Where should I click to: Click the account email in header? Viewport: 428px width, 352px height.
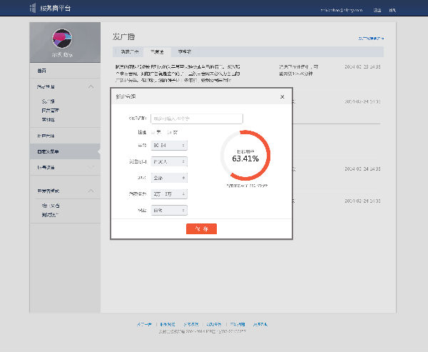click(341, 10)
